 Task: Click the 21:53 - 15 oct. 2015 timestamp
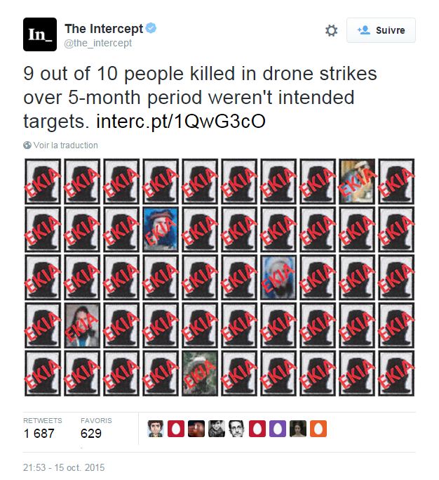64,467
